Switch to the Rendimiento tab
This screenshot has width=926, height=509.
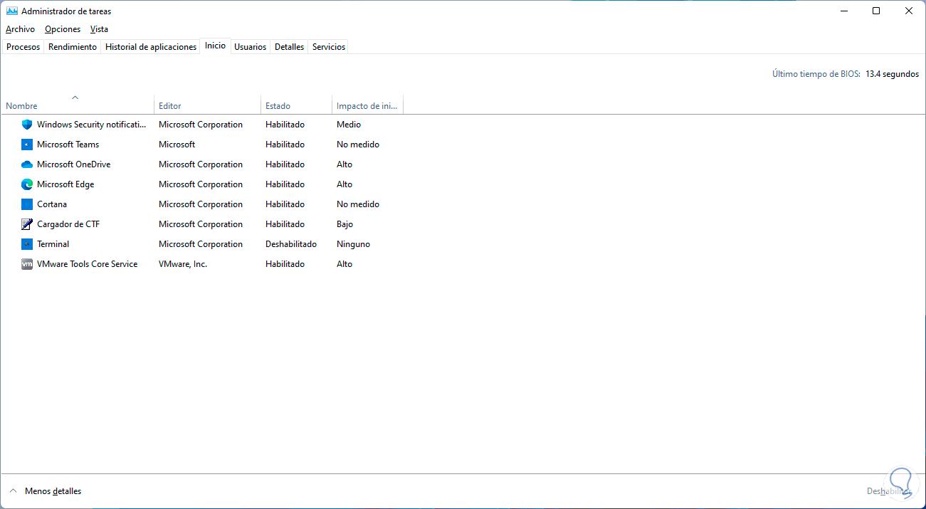73,47
